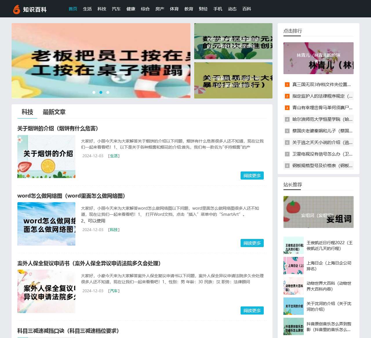Screen dimensions: 371x338
Task: Open the 林青儿 image in 点击排行
Action: 318,58
